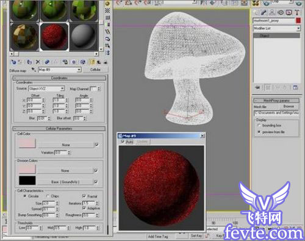The image size is (305, 241).
Task: Select the Circular radio button
Action: pyautogui.click(x=25, y=196)
